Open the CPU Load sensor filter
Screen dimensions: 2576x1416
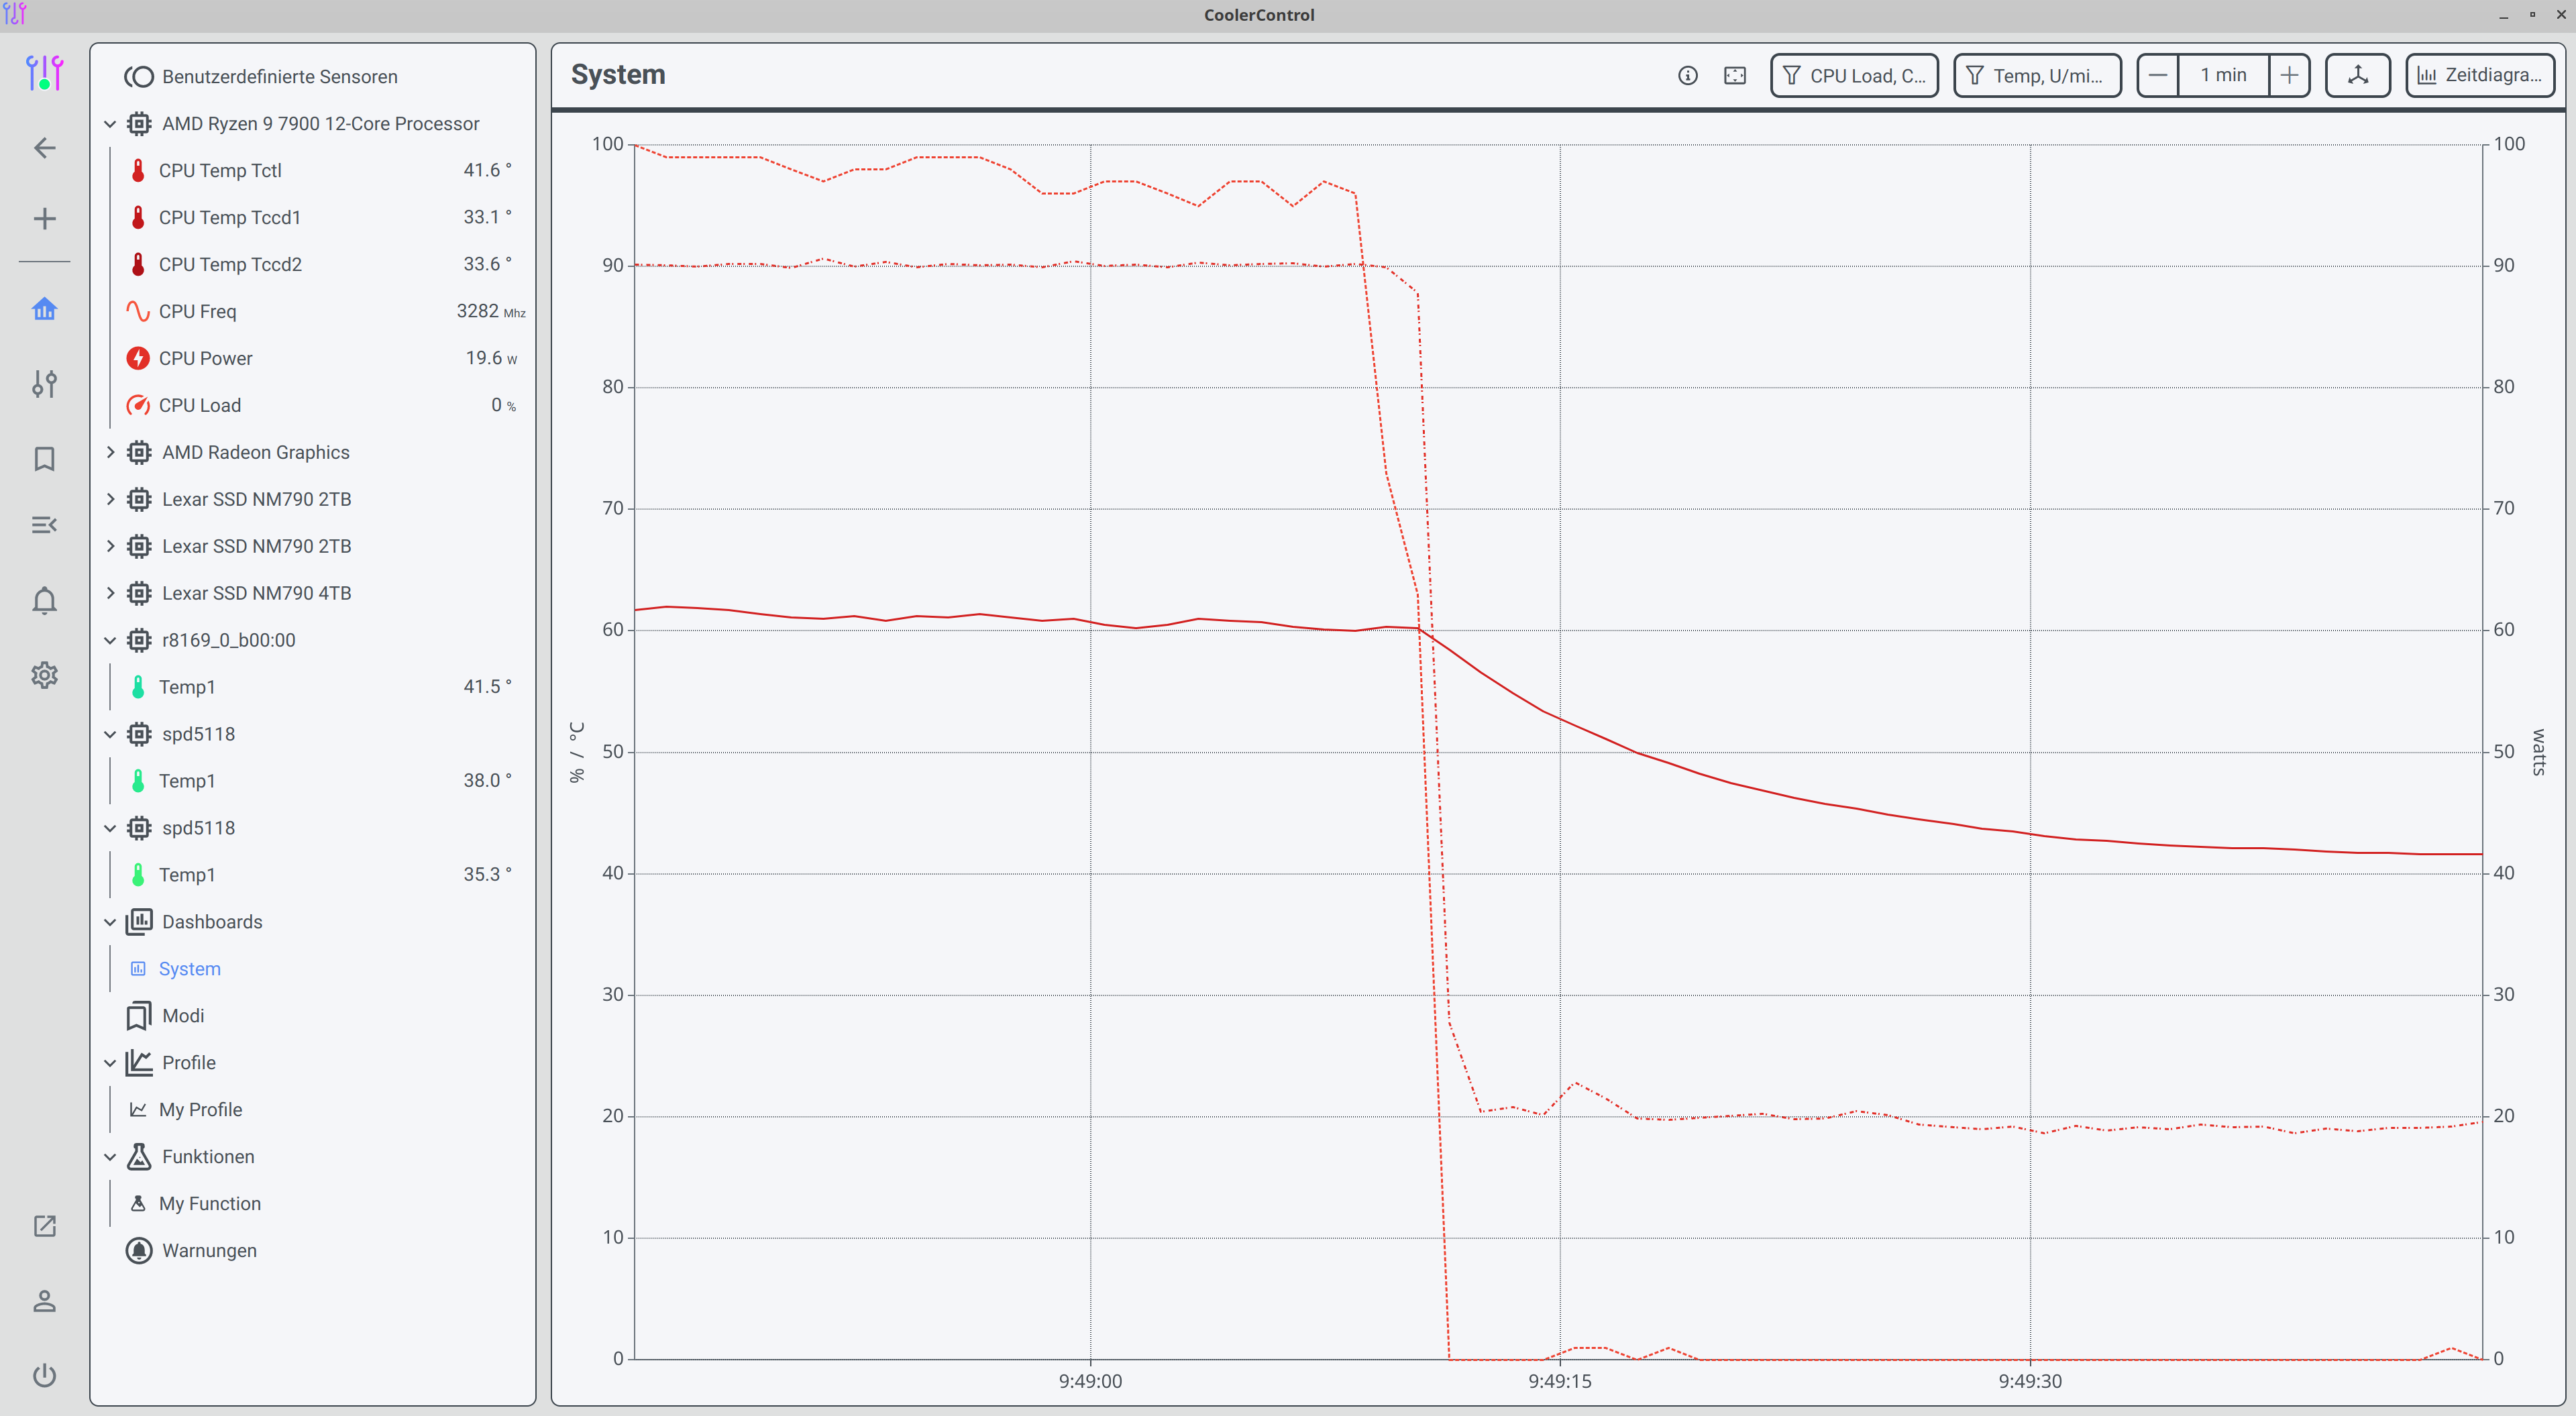[1854, 75]
